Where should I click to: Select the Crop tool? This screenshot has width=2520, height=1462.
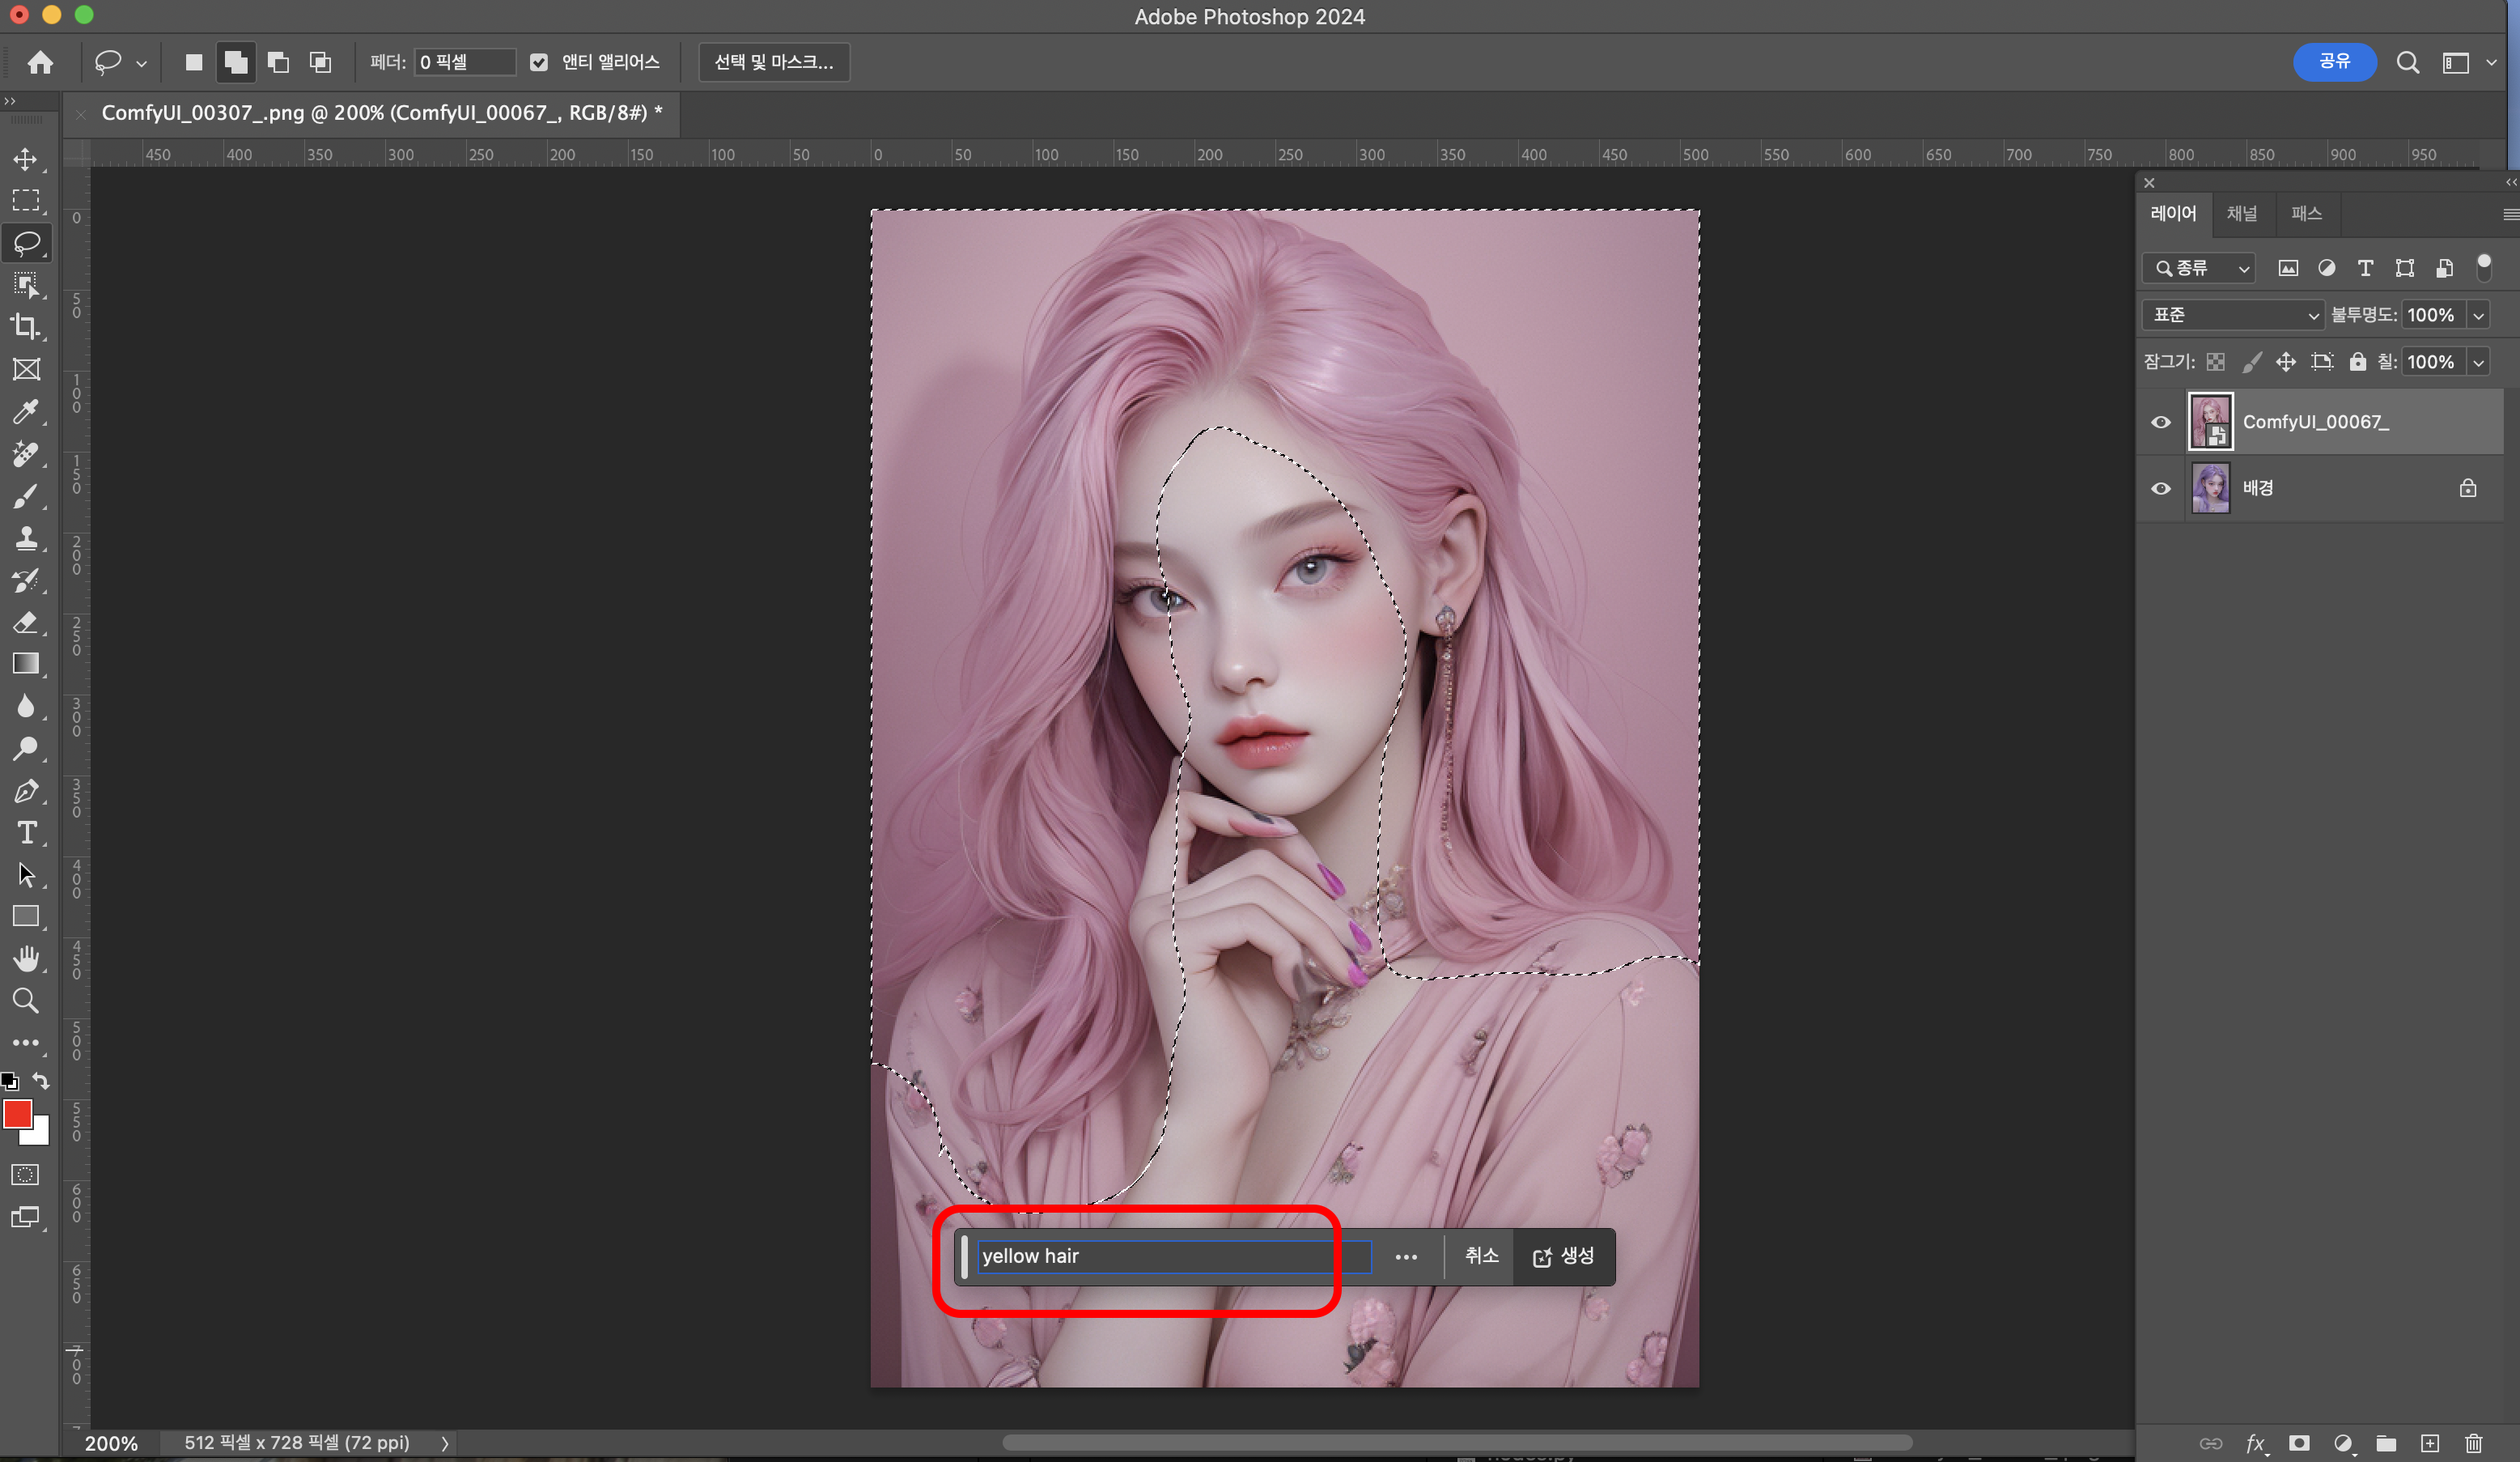(26, 327)
